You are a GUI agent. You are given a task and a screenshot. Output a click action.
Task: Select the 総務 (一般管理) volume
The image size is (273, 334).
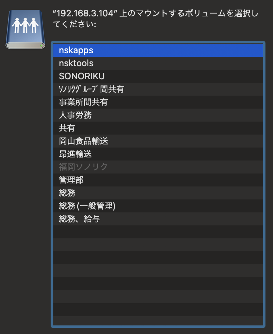click(87, 206)
